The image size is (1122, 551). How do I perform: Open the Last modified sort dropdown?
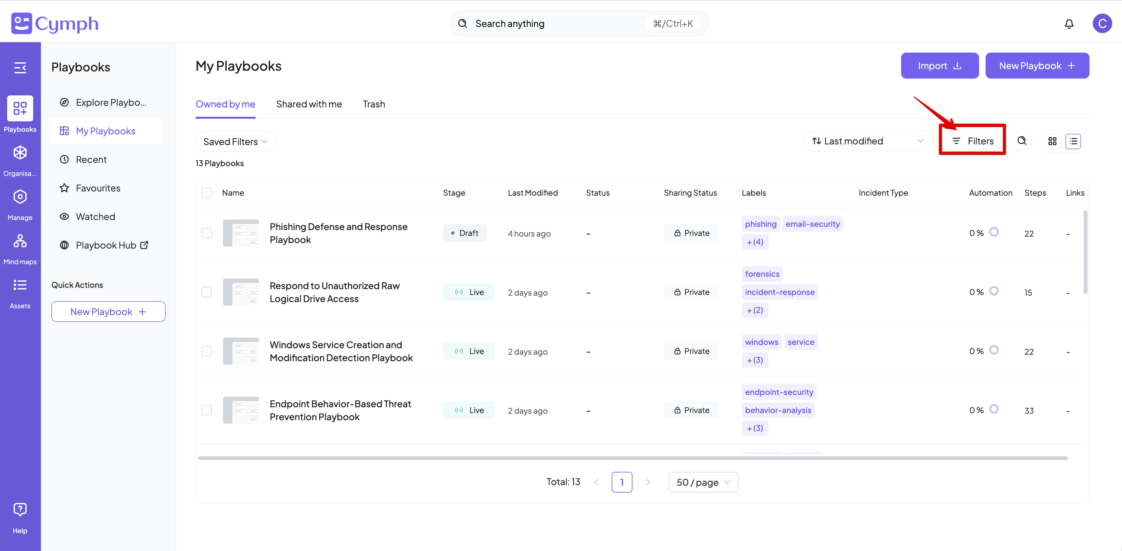coord(868,141)
